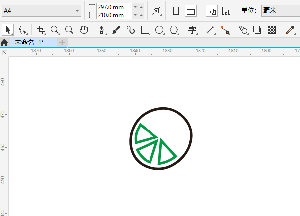The height and width of the screenshot is (216, 300).
Task: Click the ruler origin corner icon
Action: point(4,52)
